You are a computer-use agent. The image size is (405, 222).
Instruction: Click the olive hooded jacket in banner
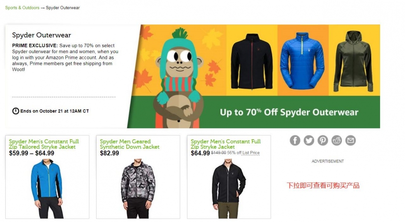click(x=354, y=61)
